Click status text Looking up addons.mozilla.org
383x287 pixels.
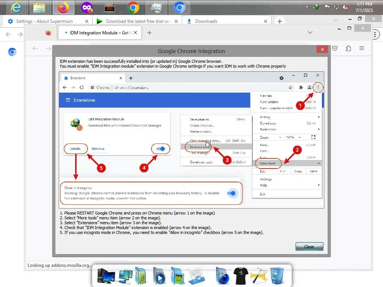click(x=60, y=265)
